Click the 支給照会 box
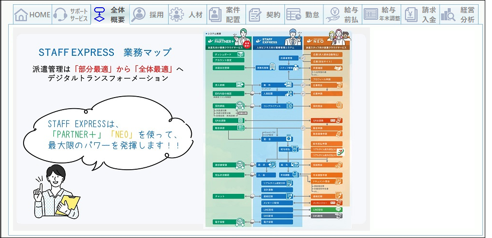492x238 pixels. [x=327, y=165]
